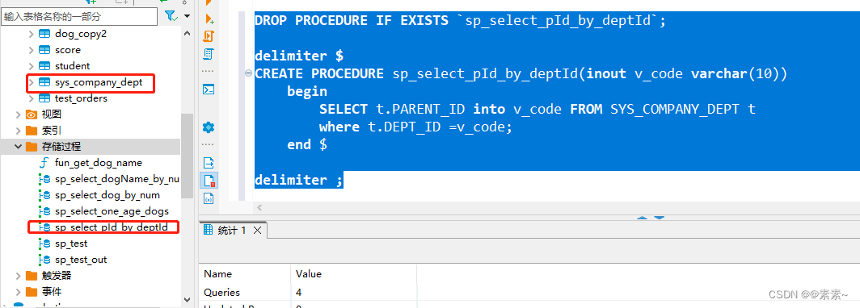Close the 统计 1 tab
The width and height of the screenshot is (860, 308).
[x=257, y=231]
